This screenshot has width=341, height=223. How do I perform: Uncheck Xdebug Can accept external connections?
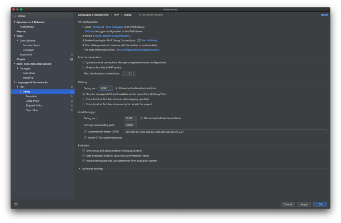click(x=117, y=88)
